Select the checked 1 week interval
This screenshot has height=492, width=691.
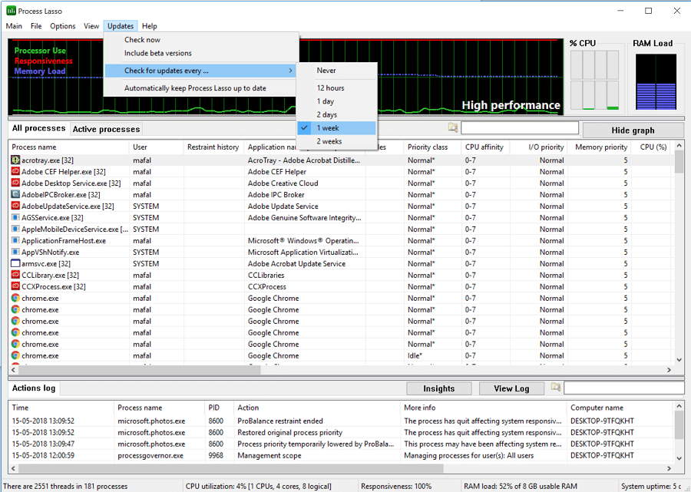point(337,128)
